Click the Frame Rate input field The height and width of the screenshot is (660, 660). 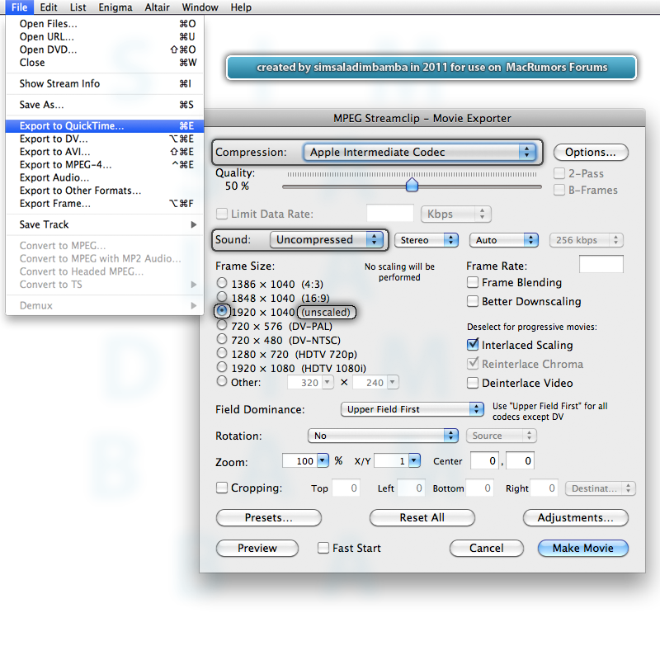click(x=601, y=264)
